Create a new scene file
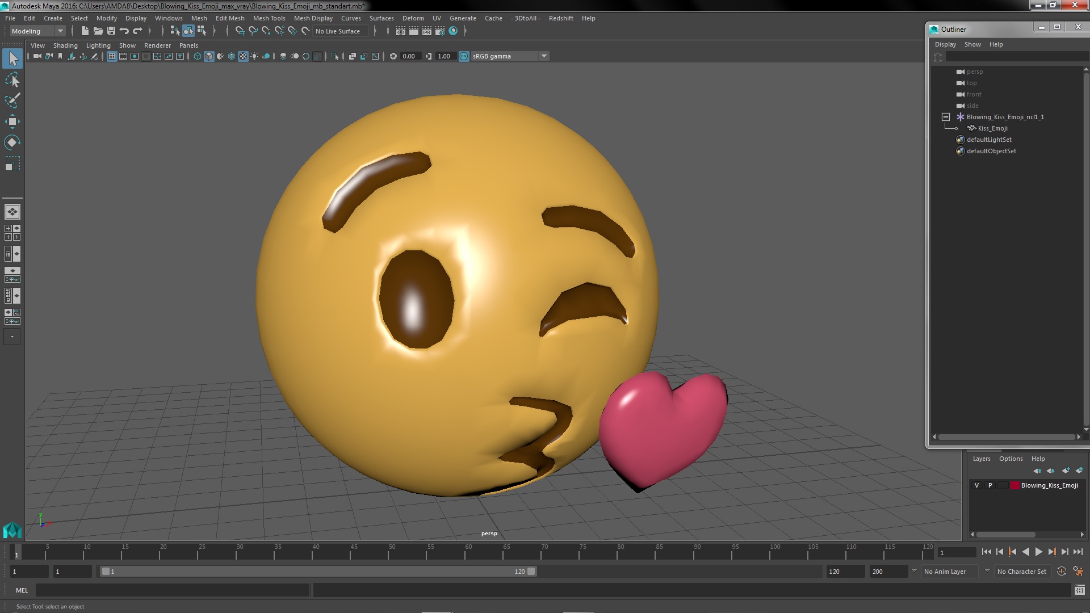Image resolution: width=1090 pixels, height=613 pixels. tap(85, 31)
